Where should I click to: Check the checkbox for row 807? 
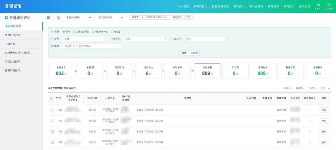click(53, 121)
